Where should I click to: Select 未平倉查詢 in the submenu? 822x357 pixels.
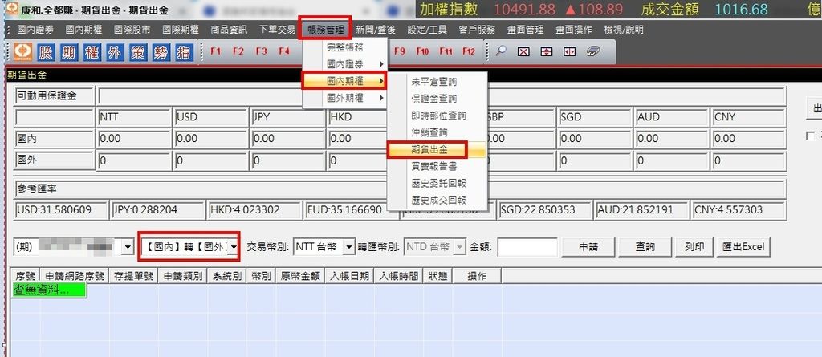(437, 82)
